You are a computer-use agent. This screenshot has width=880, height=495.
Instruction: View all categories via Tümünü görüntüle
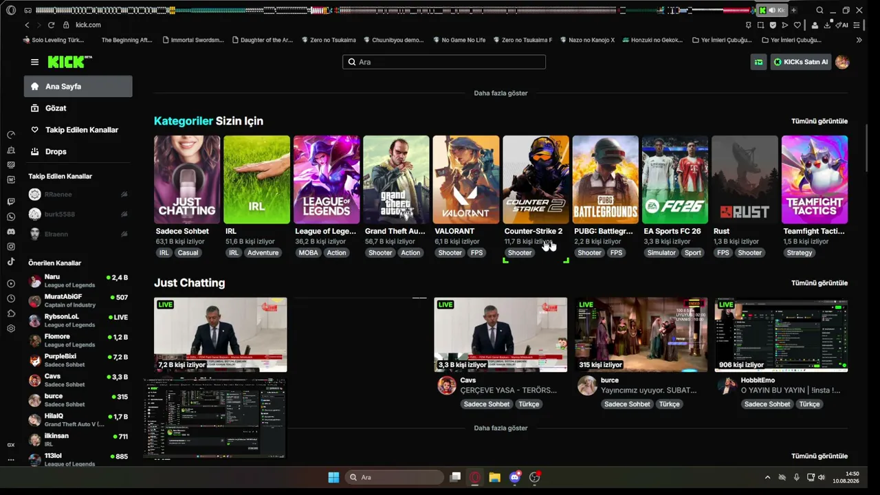pyautogui.click(x=819, y=121)
